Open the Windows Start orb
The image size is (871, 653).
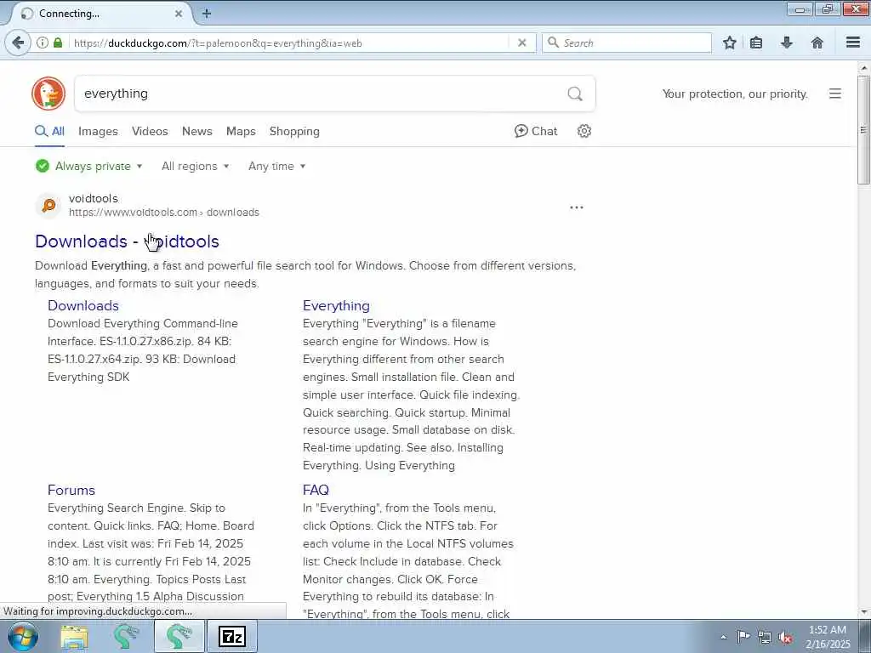[23, 636]
